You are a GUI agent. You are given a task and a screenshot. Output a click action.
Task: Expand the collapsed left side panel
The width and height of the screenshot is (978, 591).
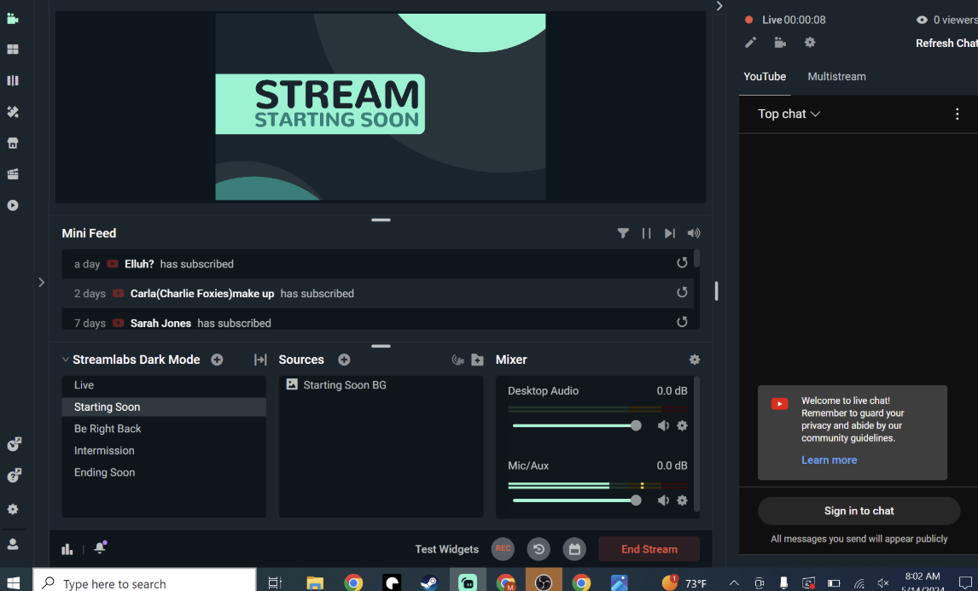tap(41, 282)
